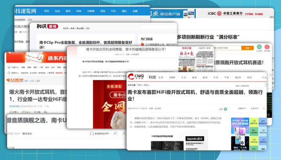Open 汽车 on the 科技速览网 nav bar

click(113, 11)
